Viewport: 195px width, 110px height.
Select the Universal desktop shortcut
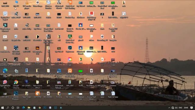16,72
